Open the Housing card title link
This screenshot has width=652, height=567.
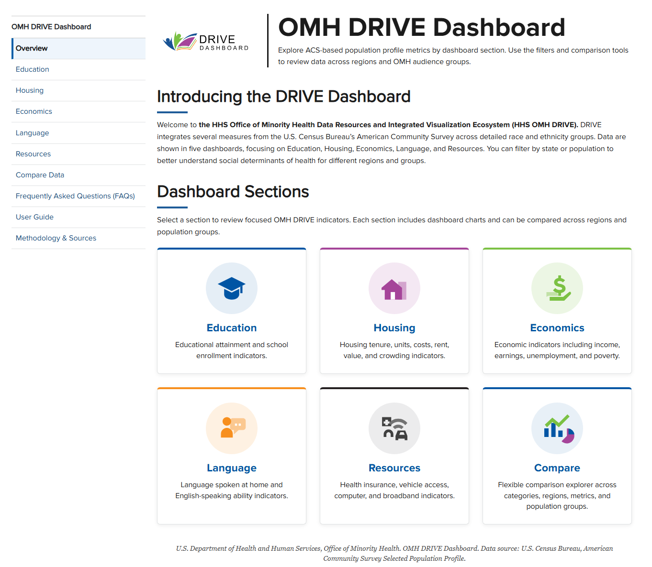click(x=394, y=328)
